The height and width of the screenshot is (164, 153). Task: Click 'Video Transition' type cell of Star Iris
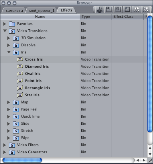tap(95, 95)
